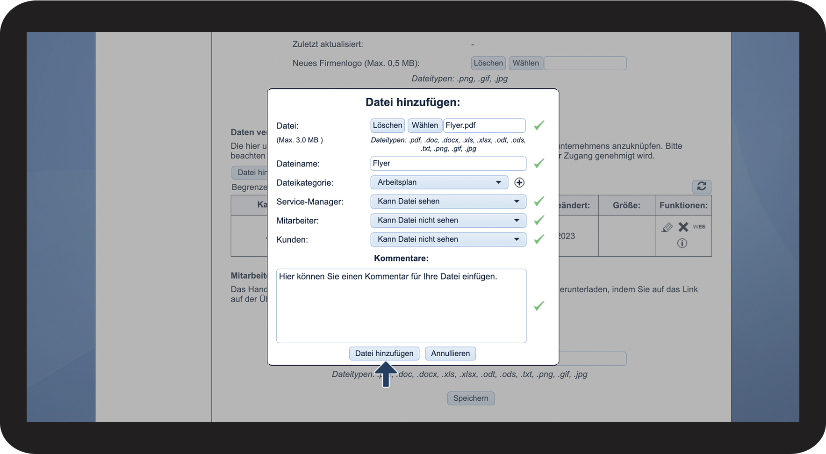Screen dimensions: 826x454
Task: Click the refresh icon above the file table
Action: [x=701, y=187]
